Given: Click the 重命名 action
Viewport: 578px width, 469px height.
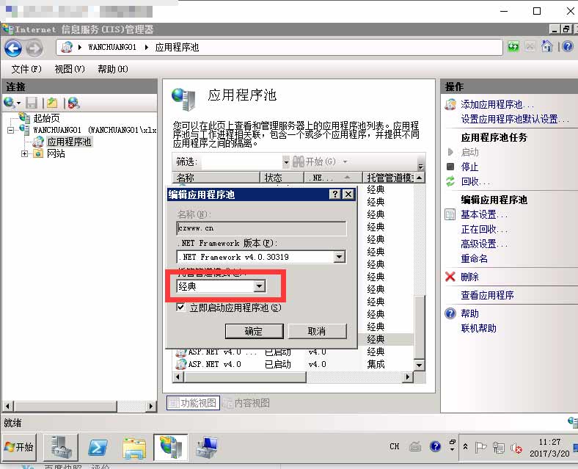Looking at the screenshot, I should click(474, 259).
